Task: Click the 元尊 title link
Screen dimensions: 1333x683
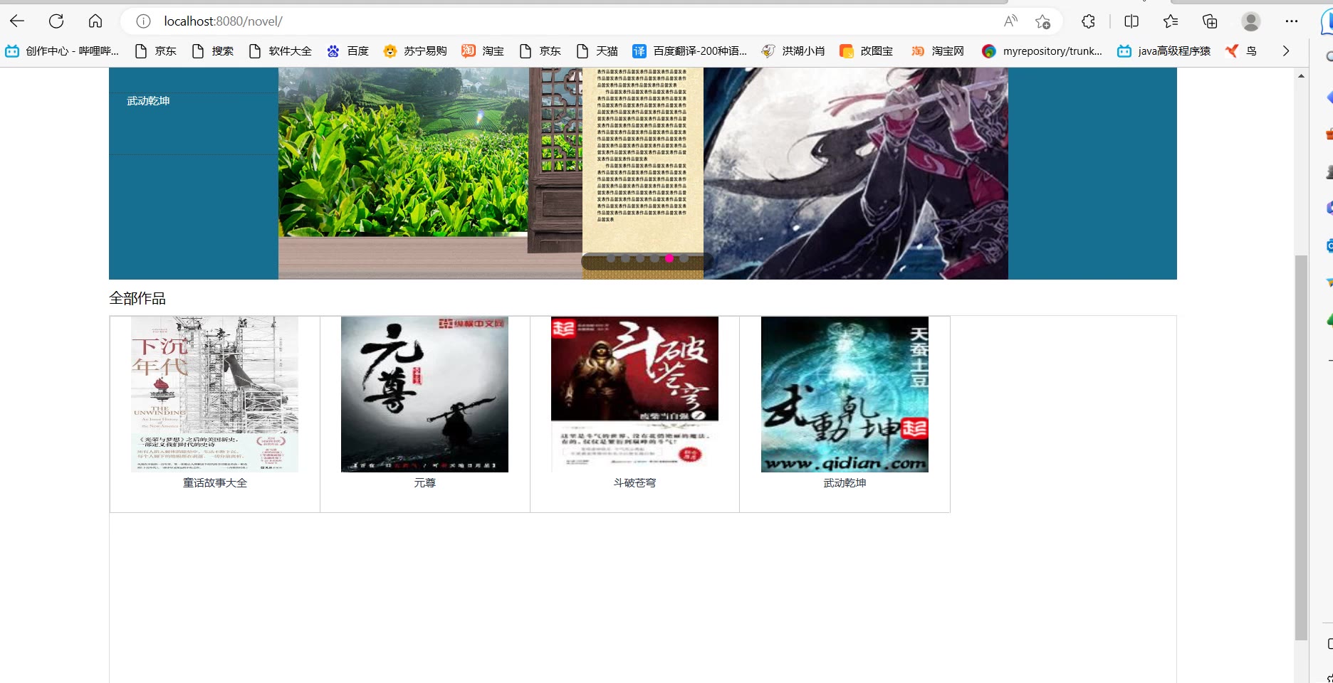Action: click(425, 483)
